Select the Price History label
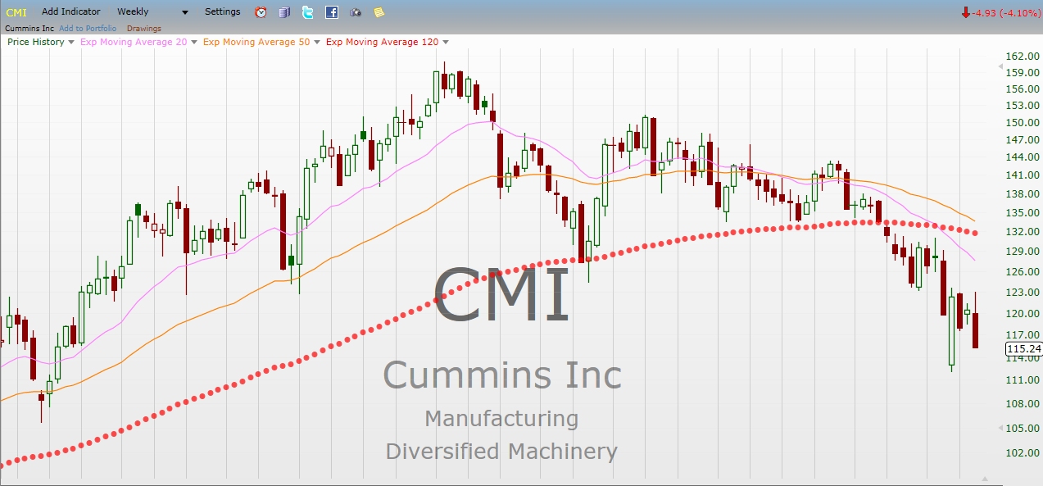1043x486 pixels. (x=36, y=42)
